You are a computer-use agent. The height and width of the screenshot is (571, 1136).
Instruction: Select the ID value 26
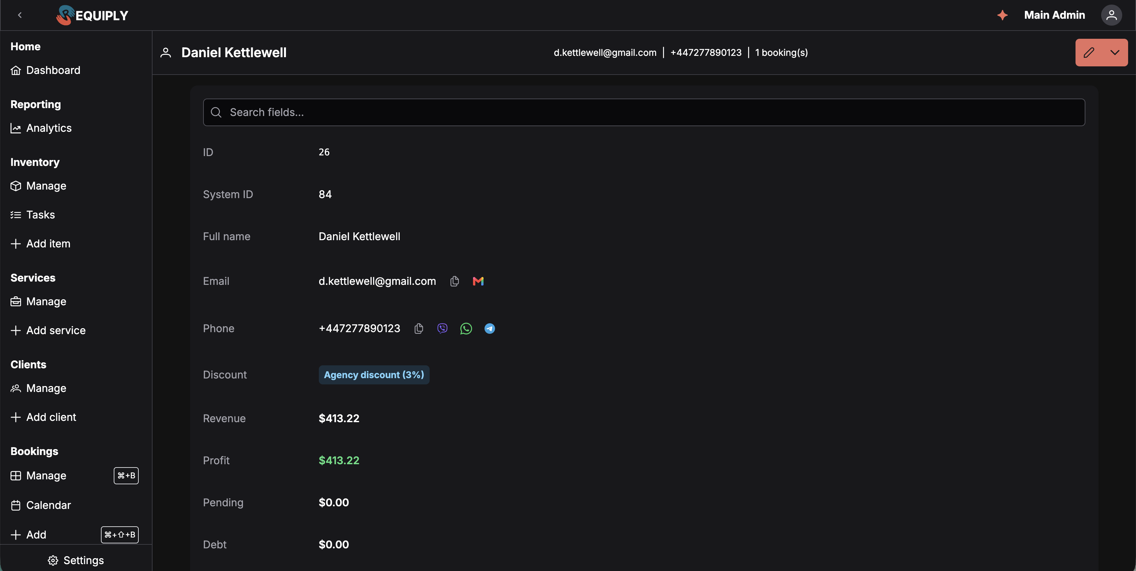tap(324, 152)
